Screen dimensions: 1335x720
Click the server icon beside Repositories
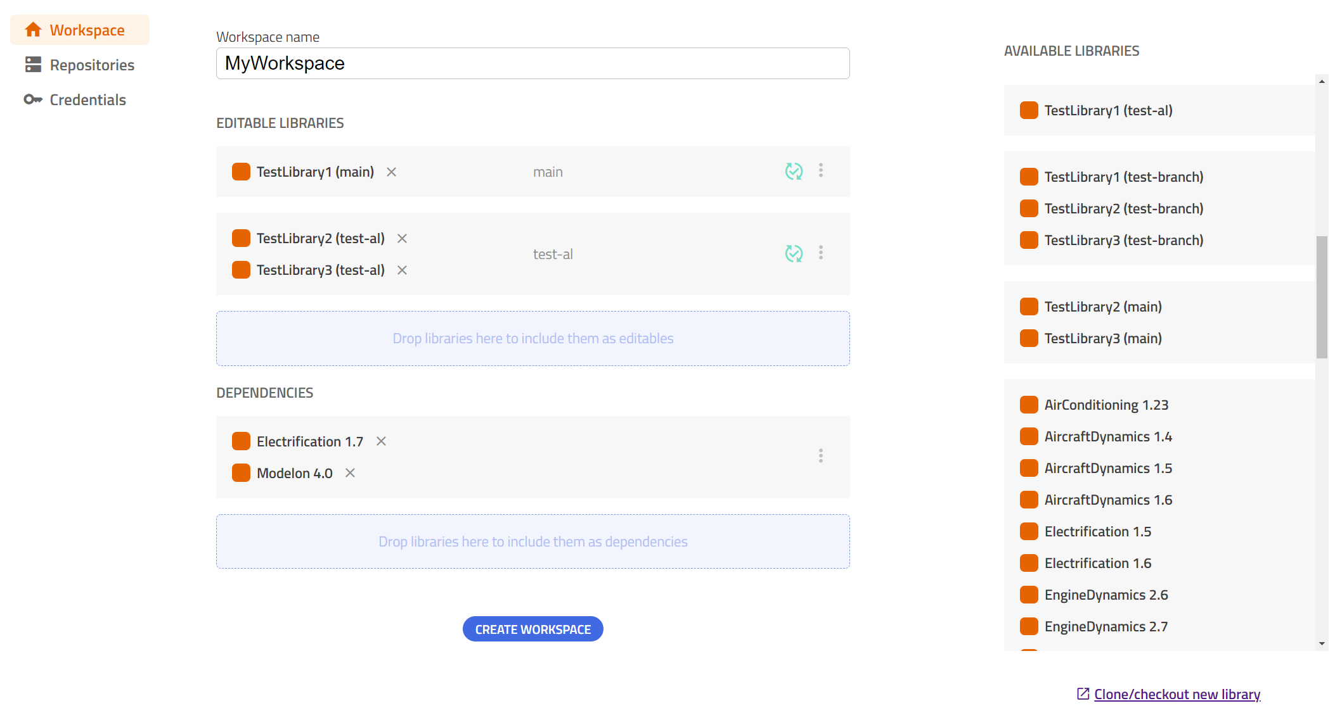(33, 65)
